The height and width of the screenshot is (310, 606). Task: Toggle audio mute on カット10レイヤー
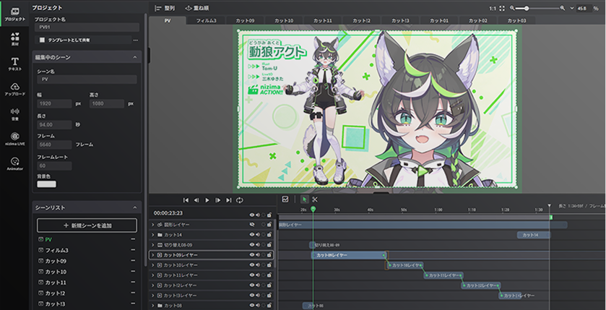pyautogui.click(x=258, y=264)
